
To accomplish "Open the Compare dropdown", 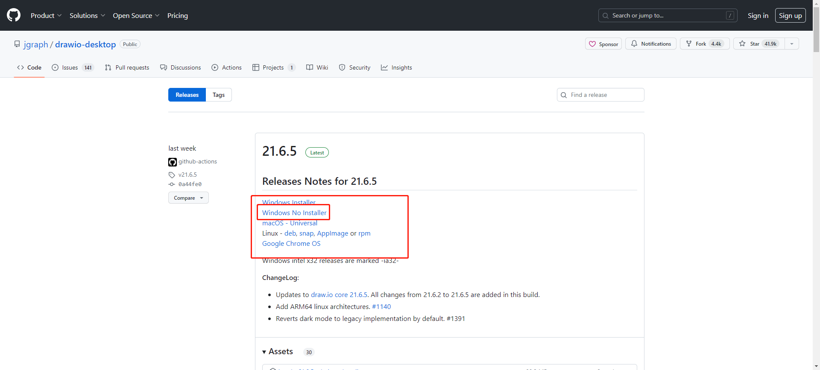I will tap(188, 198).
